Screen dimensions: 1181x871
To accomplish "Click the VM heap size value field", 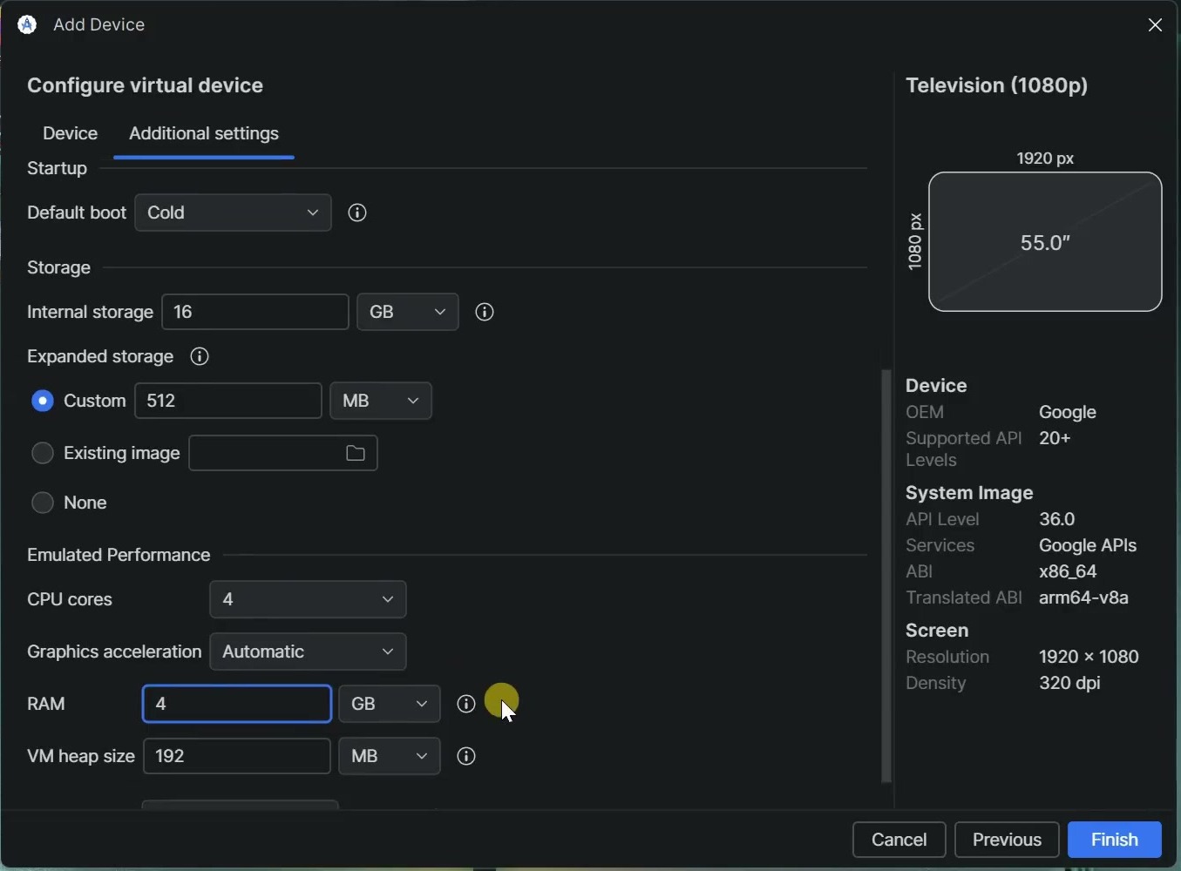I will pyautogui.click(x=237, y=757).
